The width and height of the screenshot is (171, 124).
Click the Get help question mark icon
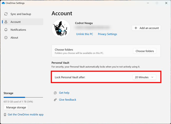point(55,93)
